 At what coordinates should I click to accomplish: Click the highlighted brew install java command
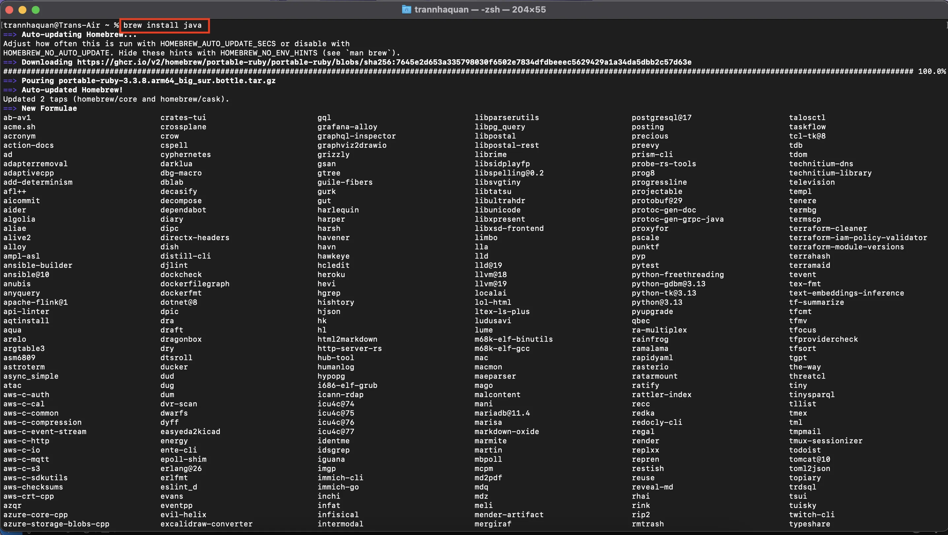[162, 25]
